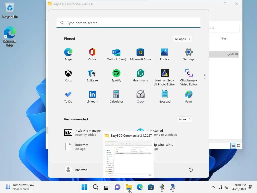Viewport: 257px width, 193px height.
Task: Show More recommended items
Action: coord(184,119)
